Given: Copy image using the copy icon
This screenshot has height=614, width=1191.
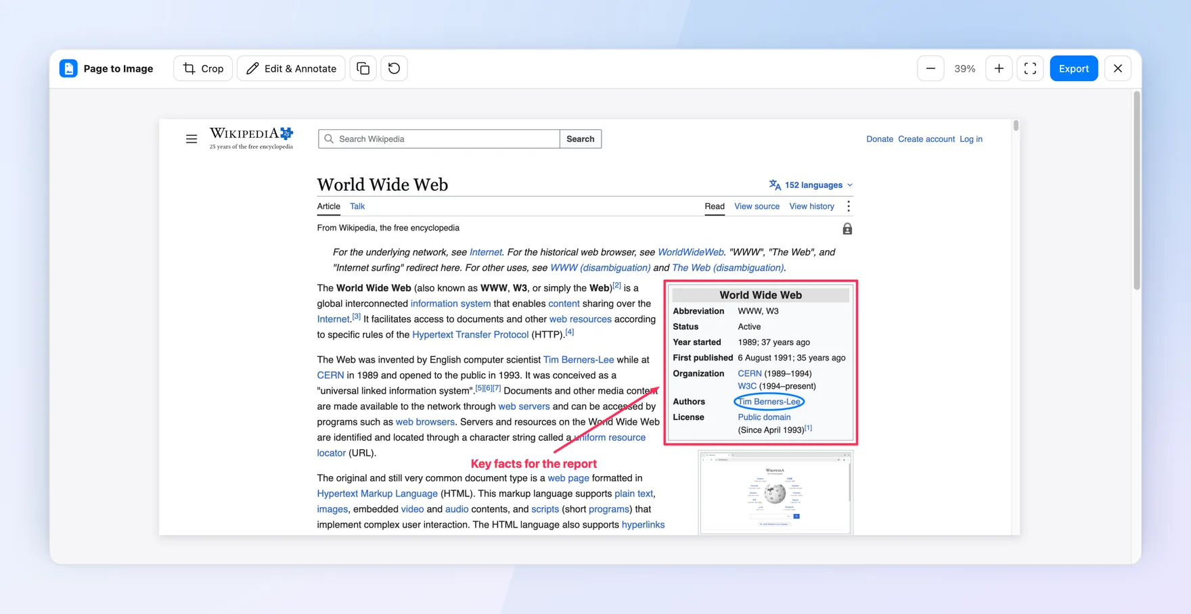Looking at the screenshot, I should (363, 68).
